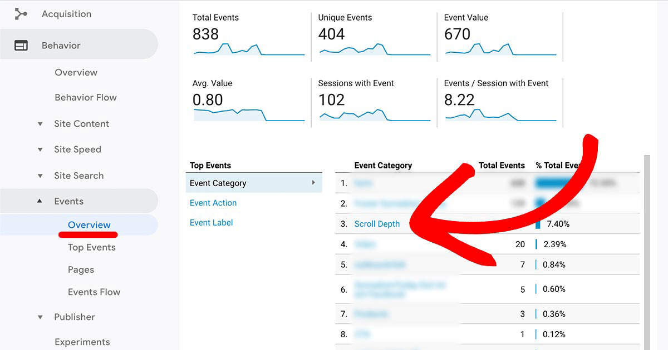
Task: Collapse the Events section
Action: (40, 201)
